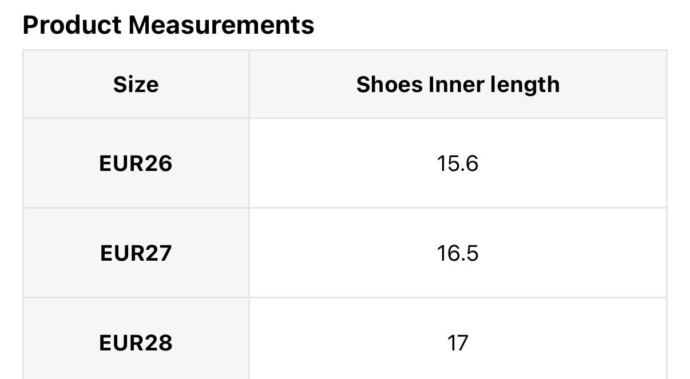Click the digits "28" in the EUR28 cell
The height and width of the screenshot is (379, 690).
(x=158, y=343)
